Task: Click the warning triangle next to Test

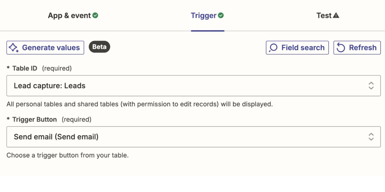Action: point(336,15)
